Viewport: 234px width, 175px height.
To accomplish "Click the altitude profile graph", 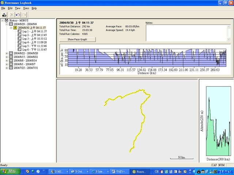I will 219,121.
